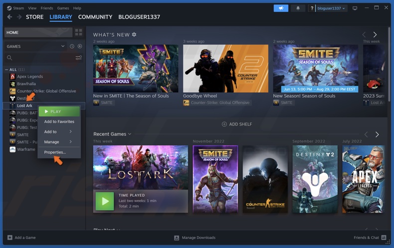Click the Friends & Chat icon

384,238
